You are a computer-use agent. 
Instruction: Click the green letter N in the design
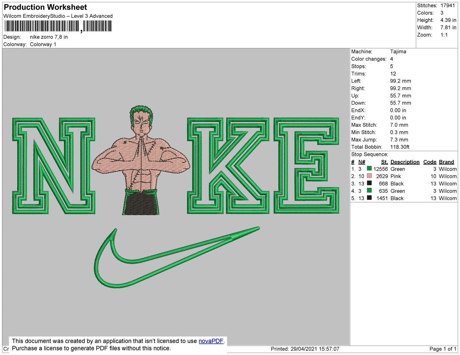coord(53,166)
